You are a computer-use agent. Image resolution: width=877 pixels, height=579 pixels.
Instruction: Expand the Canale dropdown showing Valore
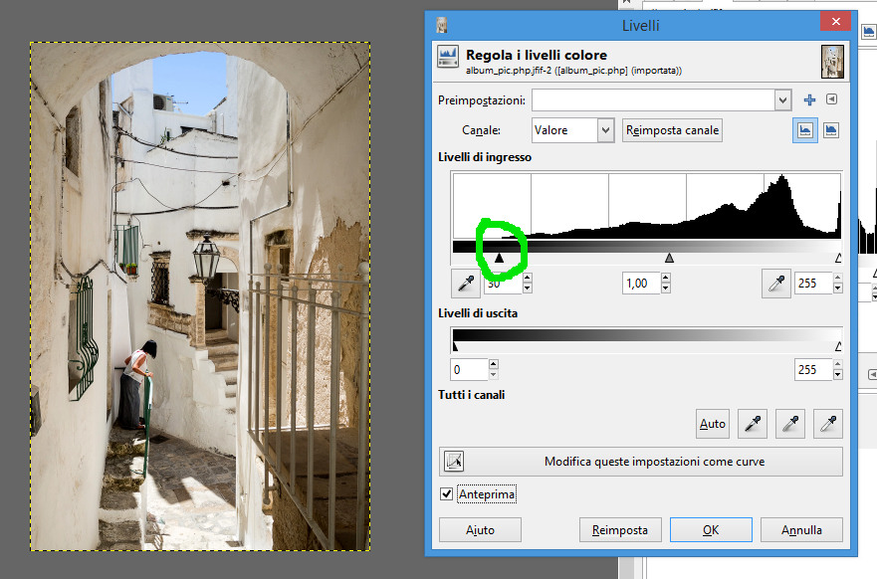(x=605, y=130)
